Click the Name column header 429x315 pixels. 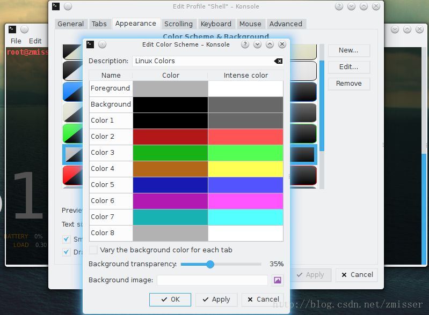111,76
